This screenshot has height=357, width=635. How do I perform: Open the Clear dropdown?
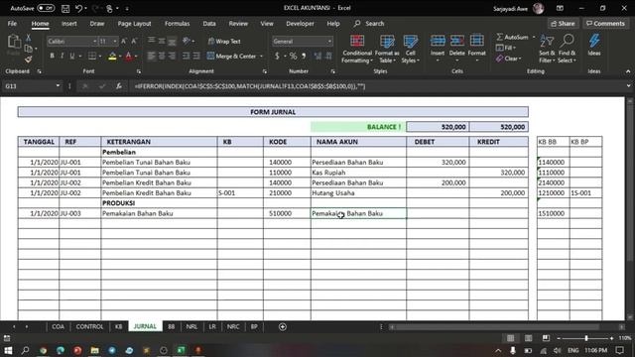click(509, 59)
